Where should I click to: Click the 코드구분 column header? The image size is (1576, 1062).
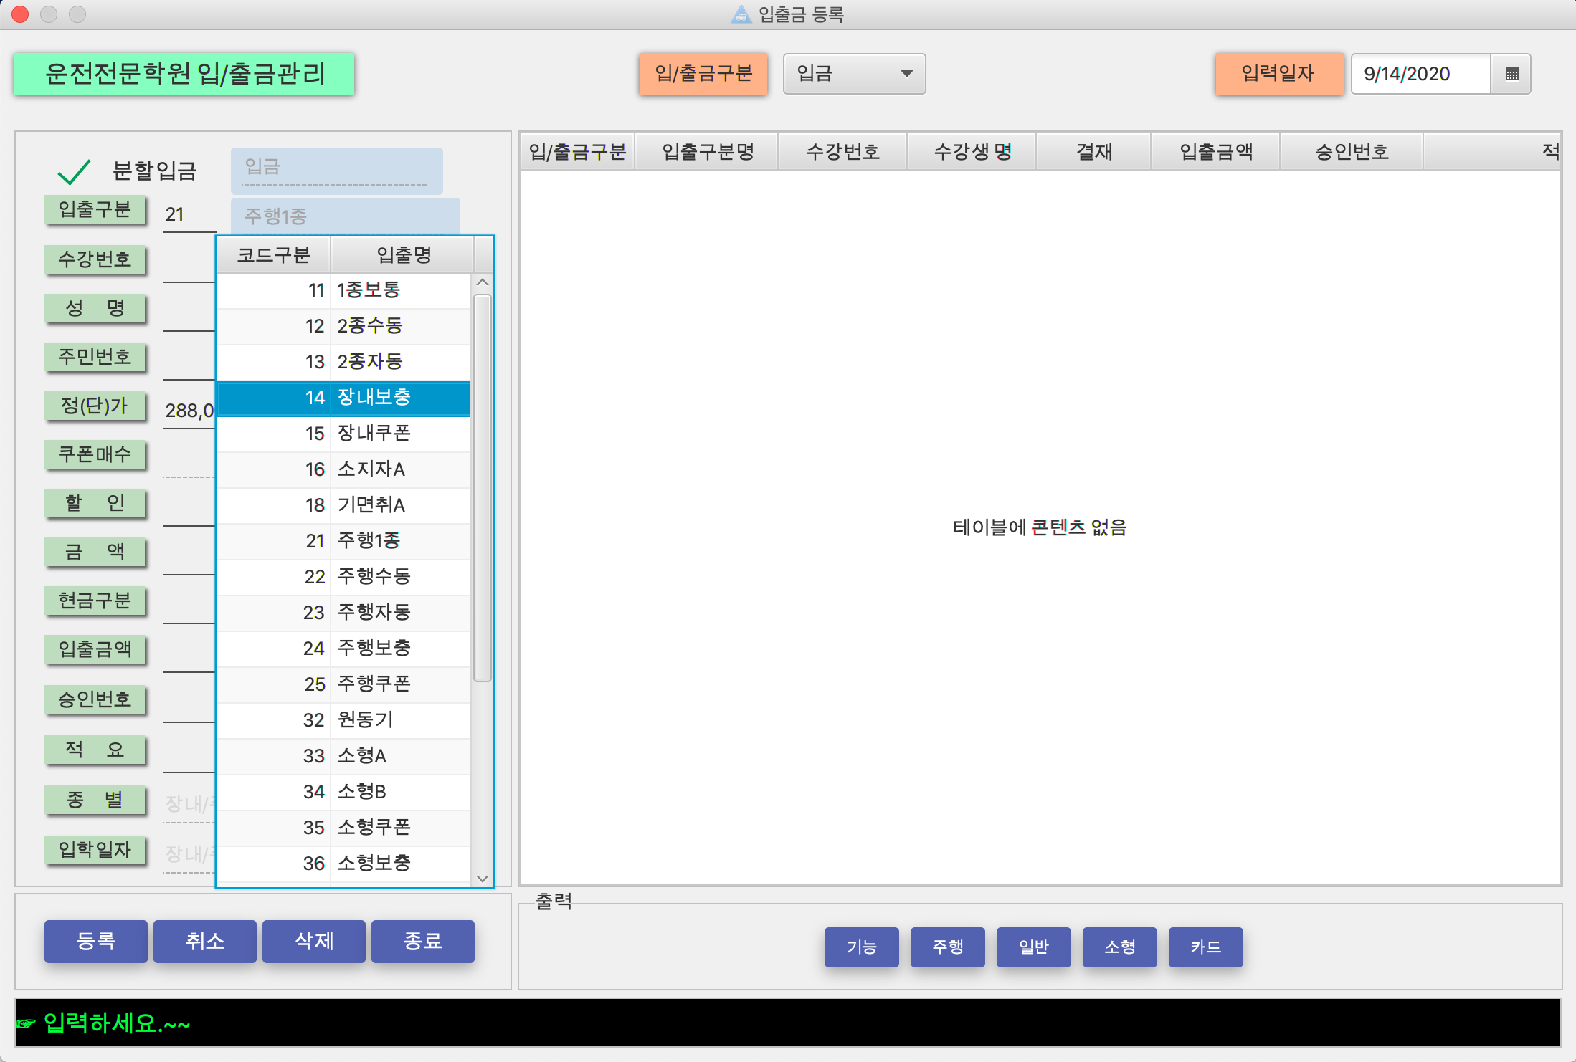[x=273, y=255]
